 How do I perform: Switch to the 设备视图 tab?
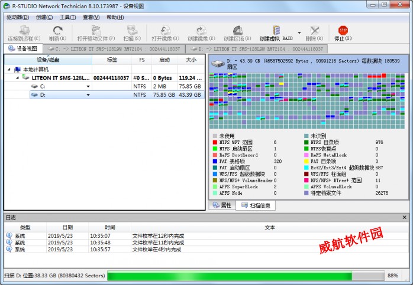[23, 48]
